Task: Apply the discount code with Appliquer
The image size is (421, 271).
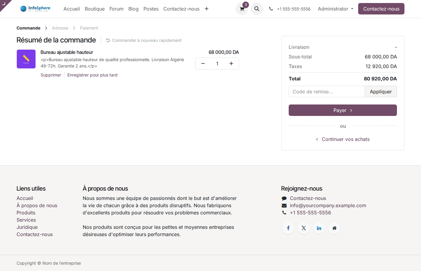Action: 381,92
